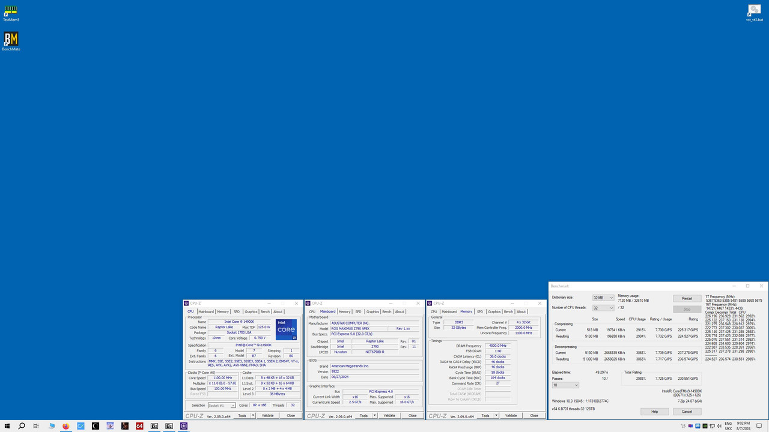Open Task View from the taskbar
The image size is (769, 432).
coord(36,426)
